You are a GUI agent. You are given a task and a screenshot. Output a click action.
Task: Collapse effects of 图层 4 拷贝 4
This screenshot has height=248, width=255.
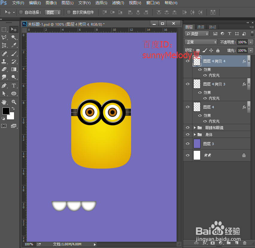[x=249, y=61]
